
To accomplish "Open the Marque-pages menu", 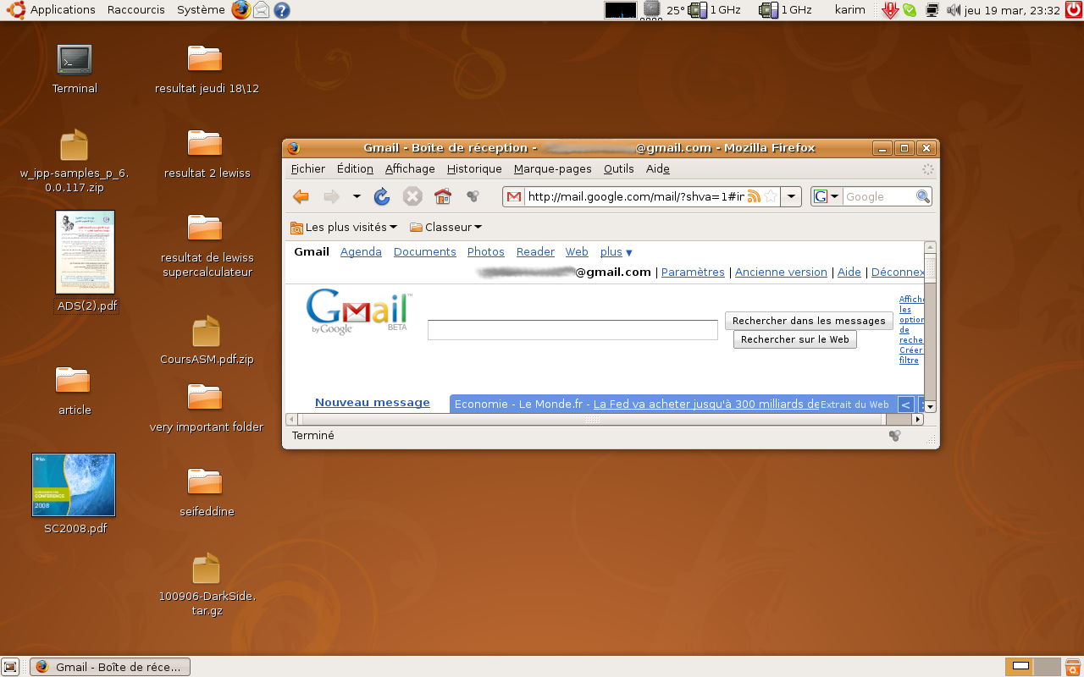I will point(553,168).
